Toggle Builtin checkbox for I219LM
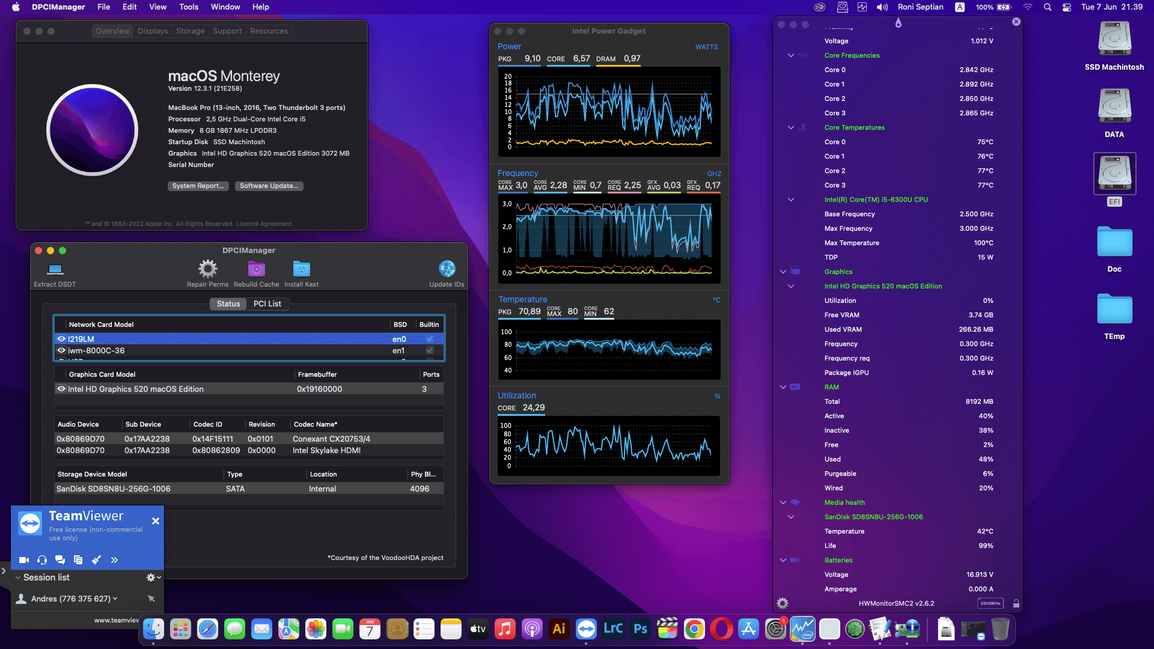This screenshot has height=649, width=1154. click(x=430, y=339)
